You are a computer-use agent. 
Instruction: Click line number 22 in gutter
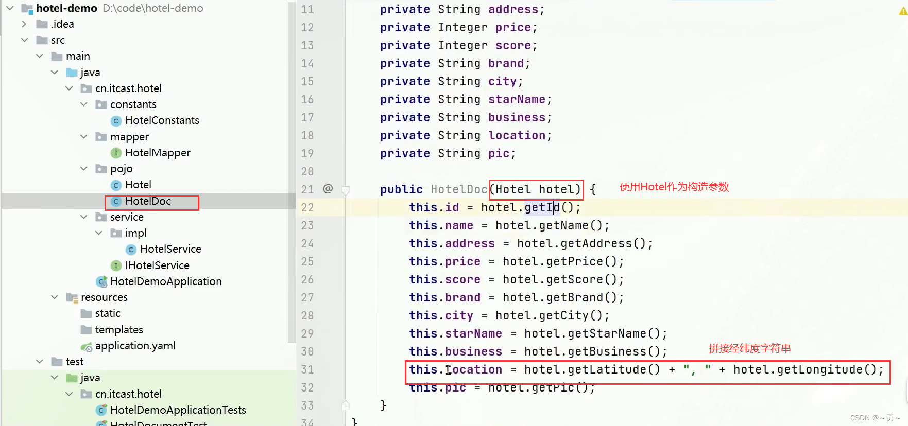coord(307,207)
